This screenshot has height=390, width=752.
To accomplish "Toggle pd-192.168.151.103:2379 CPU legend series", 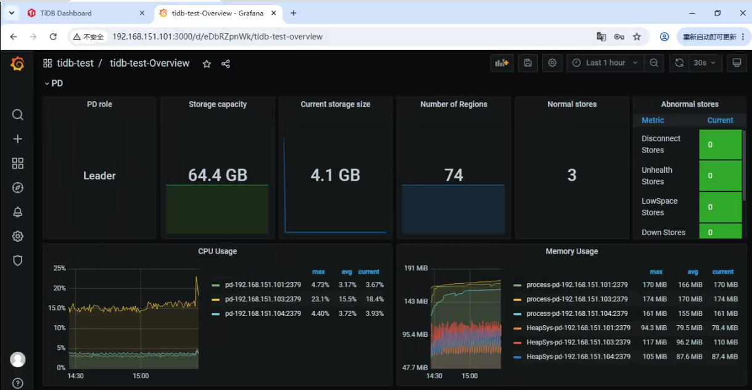I will 263,299.
